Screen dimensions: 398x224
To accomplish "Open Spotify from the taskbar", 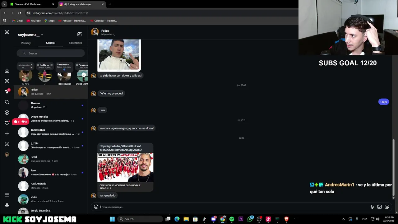I will tap(232, 219).
